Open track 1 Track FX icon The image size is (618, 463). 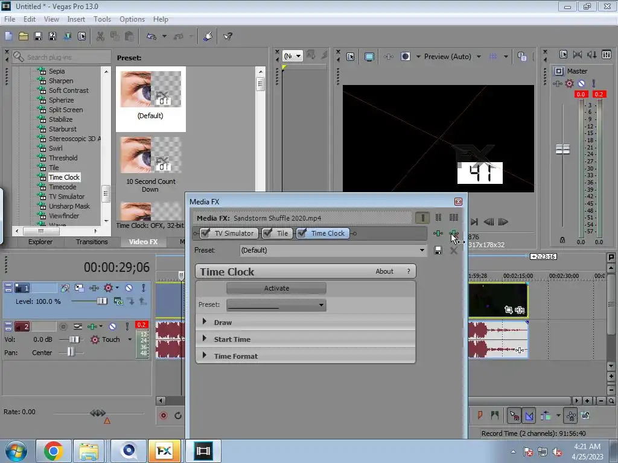coord(94,288)
